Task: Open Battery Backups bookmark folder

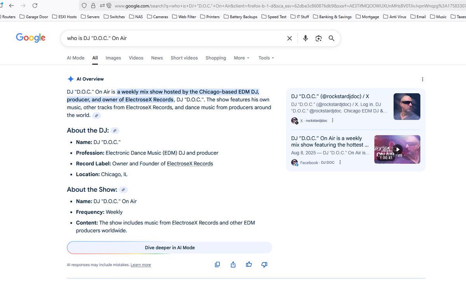Action: click(x=240, y=17)
